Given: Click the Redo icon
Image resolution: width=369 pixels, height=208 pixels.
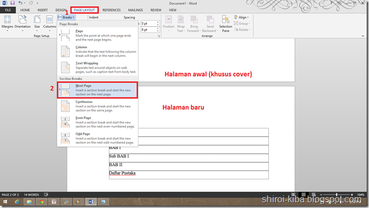Looking at the screenshot, I should coord(31,3).
